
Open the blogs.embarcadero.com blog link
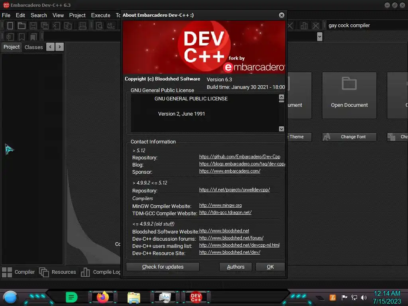point(242,164)
